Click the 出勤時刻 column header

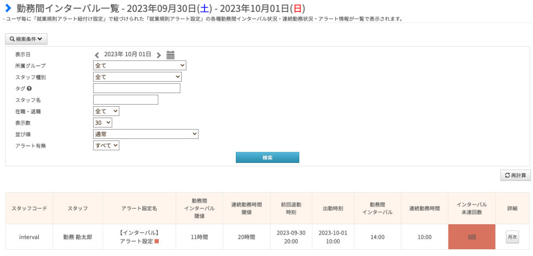coord(333,209)
